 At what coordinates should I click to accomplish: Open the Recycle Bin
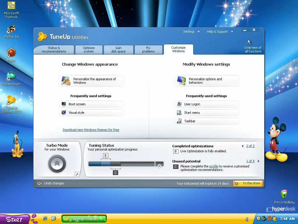(284, 197)
